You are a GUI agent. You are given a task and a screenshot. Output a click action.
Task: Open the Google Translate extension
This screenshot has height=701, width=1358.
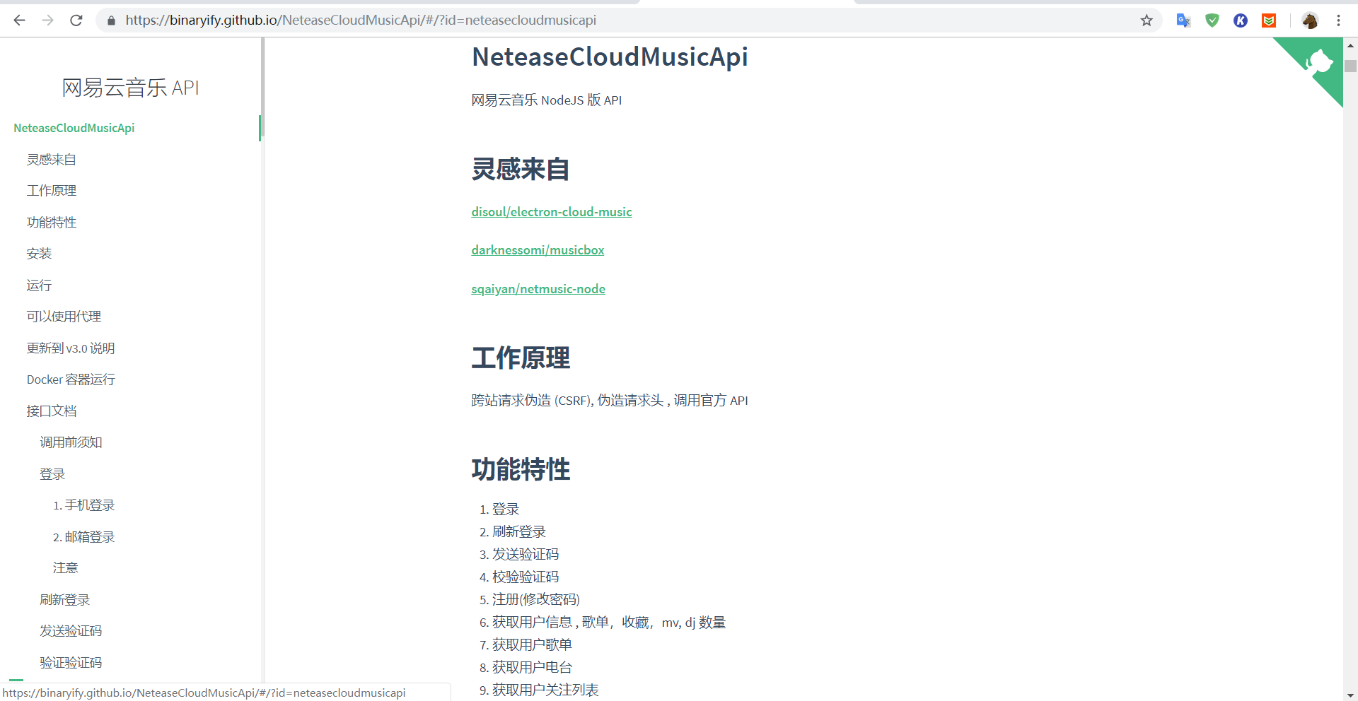[1183, 20]
